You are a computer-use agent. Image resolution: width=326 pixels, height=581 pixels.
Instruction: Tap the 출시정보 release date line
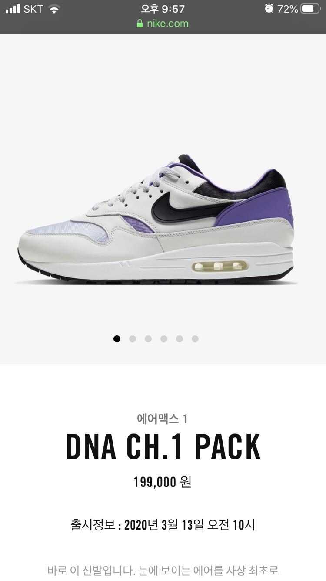(x=163, y=525)
